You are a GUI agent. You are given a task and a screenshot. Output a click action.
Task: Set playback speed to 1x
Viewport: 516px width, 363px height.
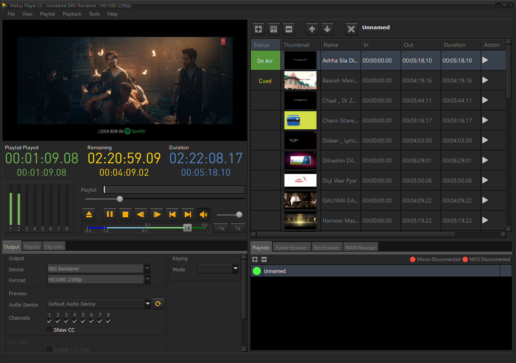(x=238, y=228)
